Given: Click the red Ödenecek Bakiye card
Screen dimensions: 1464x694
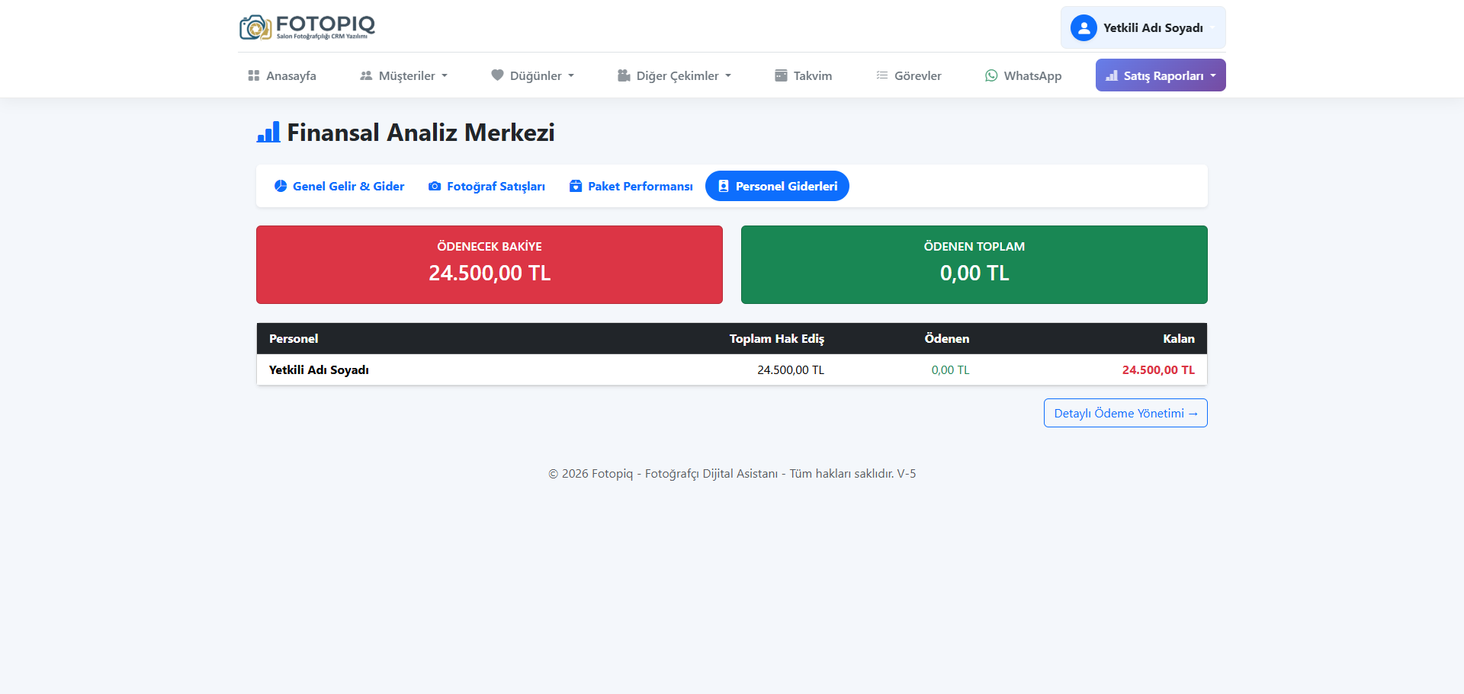Looking at the screenshot, I should point(490,264).
